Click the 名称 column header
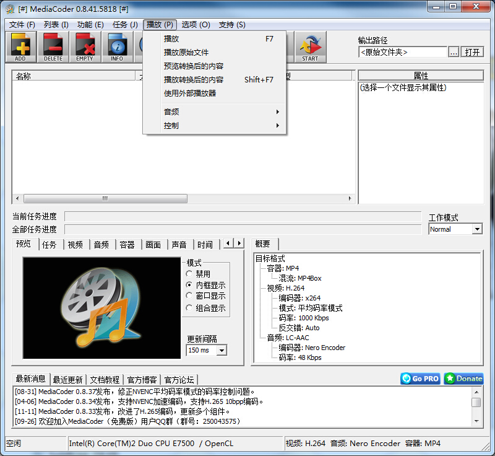This screenshot has height=456, width=495. pyautogui.click(x=74, y=76)
